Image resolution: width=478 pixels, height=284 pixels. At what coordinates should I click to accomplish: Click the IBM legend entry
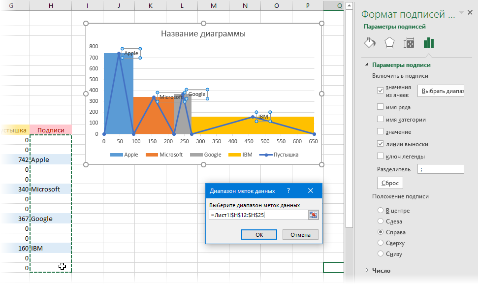[240, 155]
